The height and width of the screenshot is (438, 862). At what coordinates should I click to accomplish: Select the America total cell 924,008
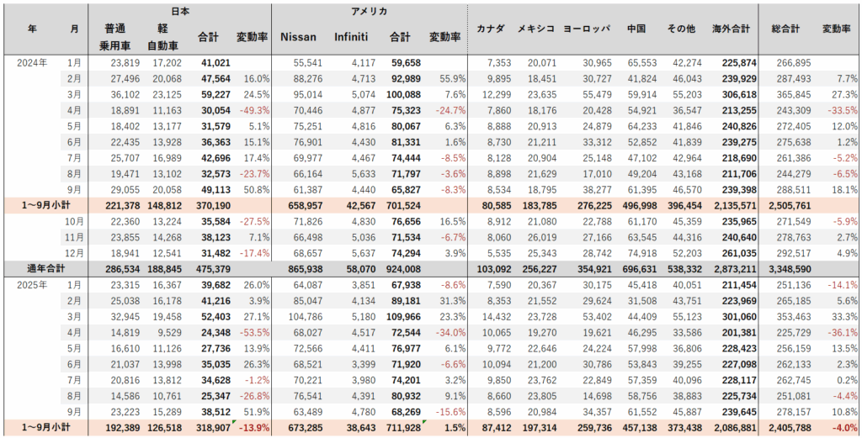[x=402, y=269]
